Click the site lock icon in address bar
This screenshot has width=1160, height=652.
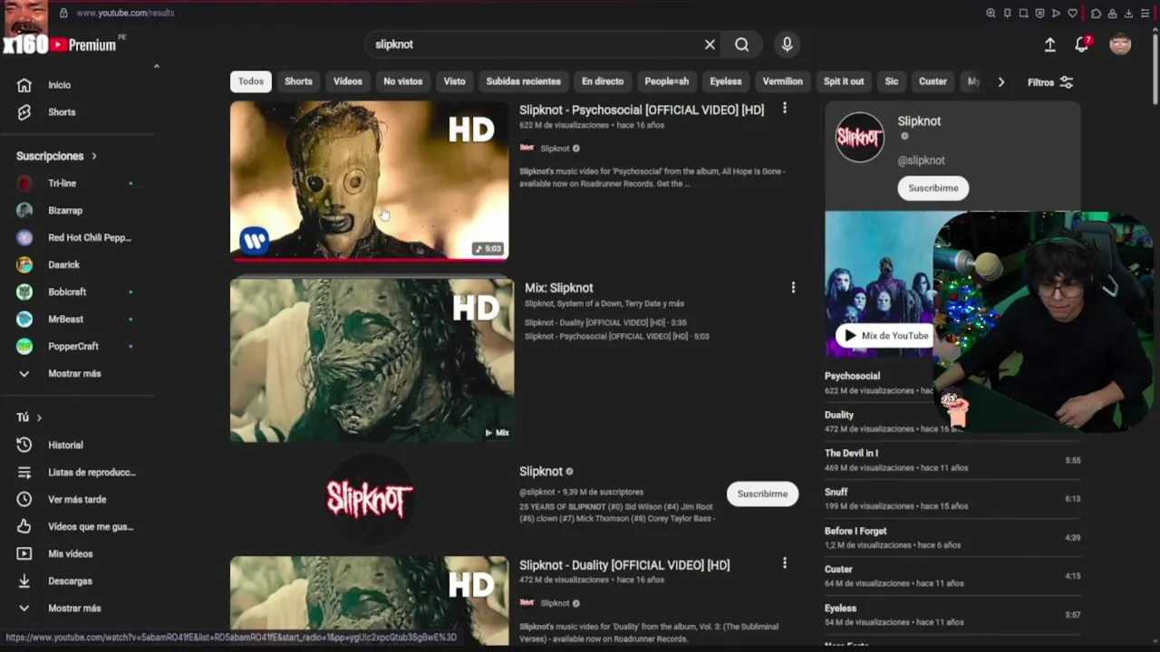[63, 13]
